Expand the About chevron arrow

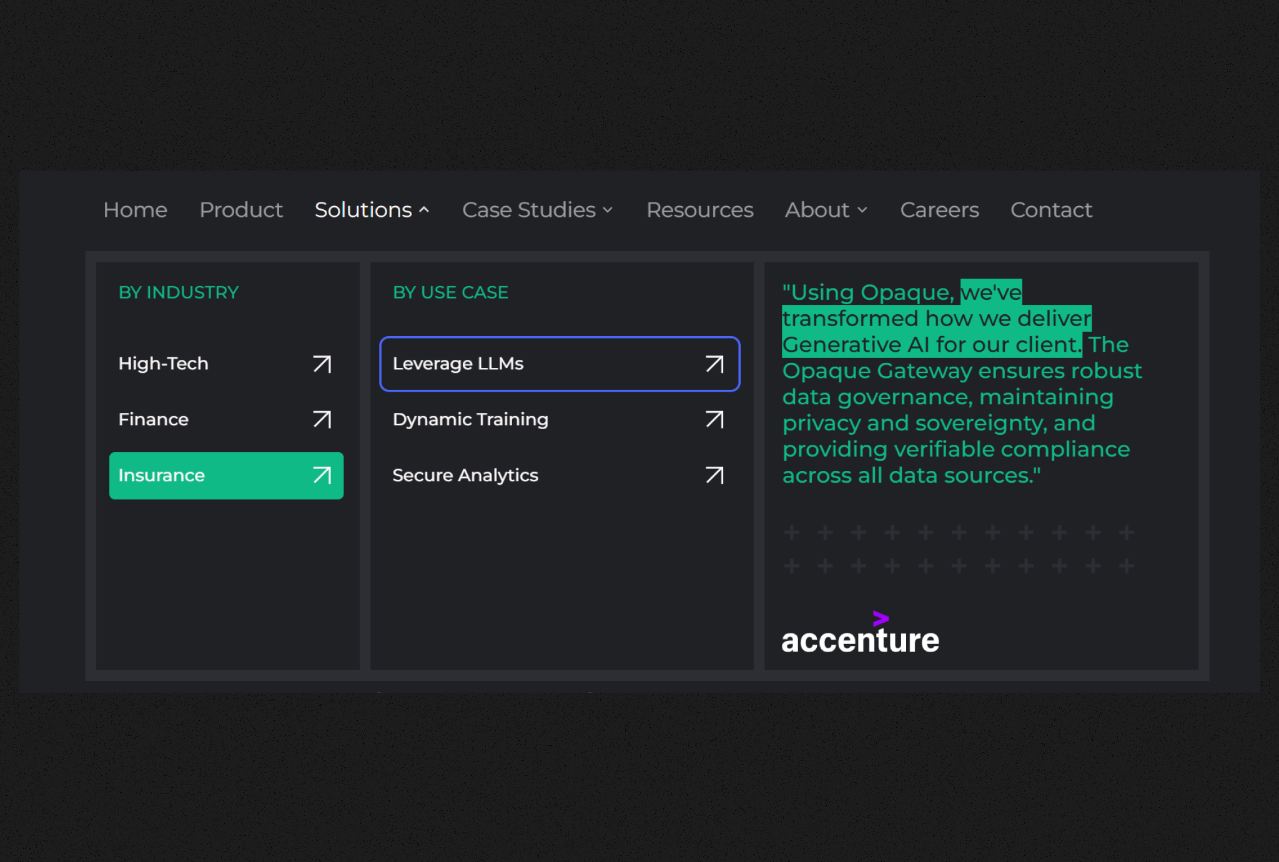(x=862, y=211)
